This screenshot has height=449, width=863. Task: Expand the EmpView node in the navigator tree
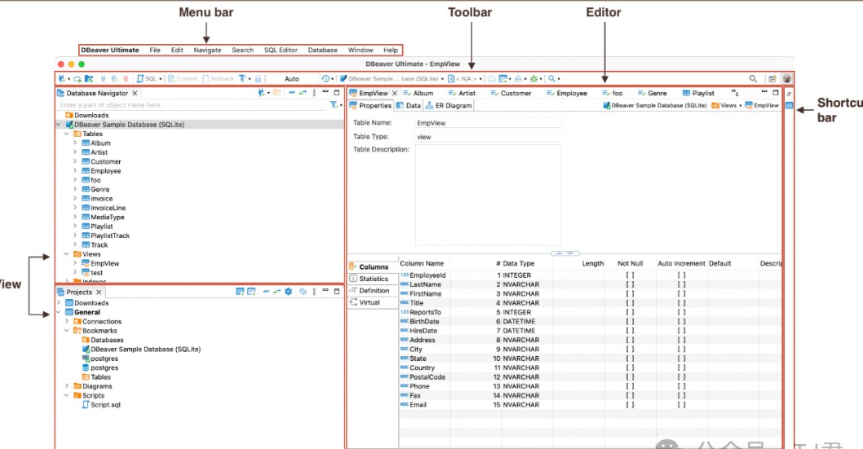point(75,263)
